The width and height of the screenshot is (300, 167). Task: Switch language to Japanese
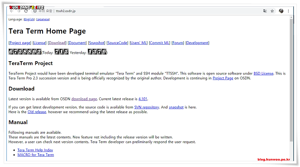point(43,19)
